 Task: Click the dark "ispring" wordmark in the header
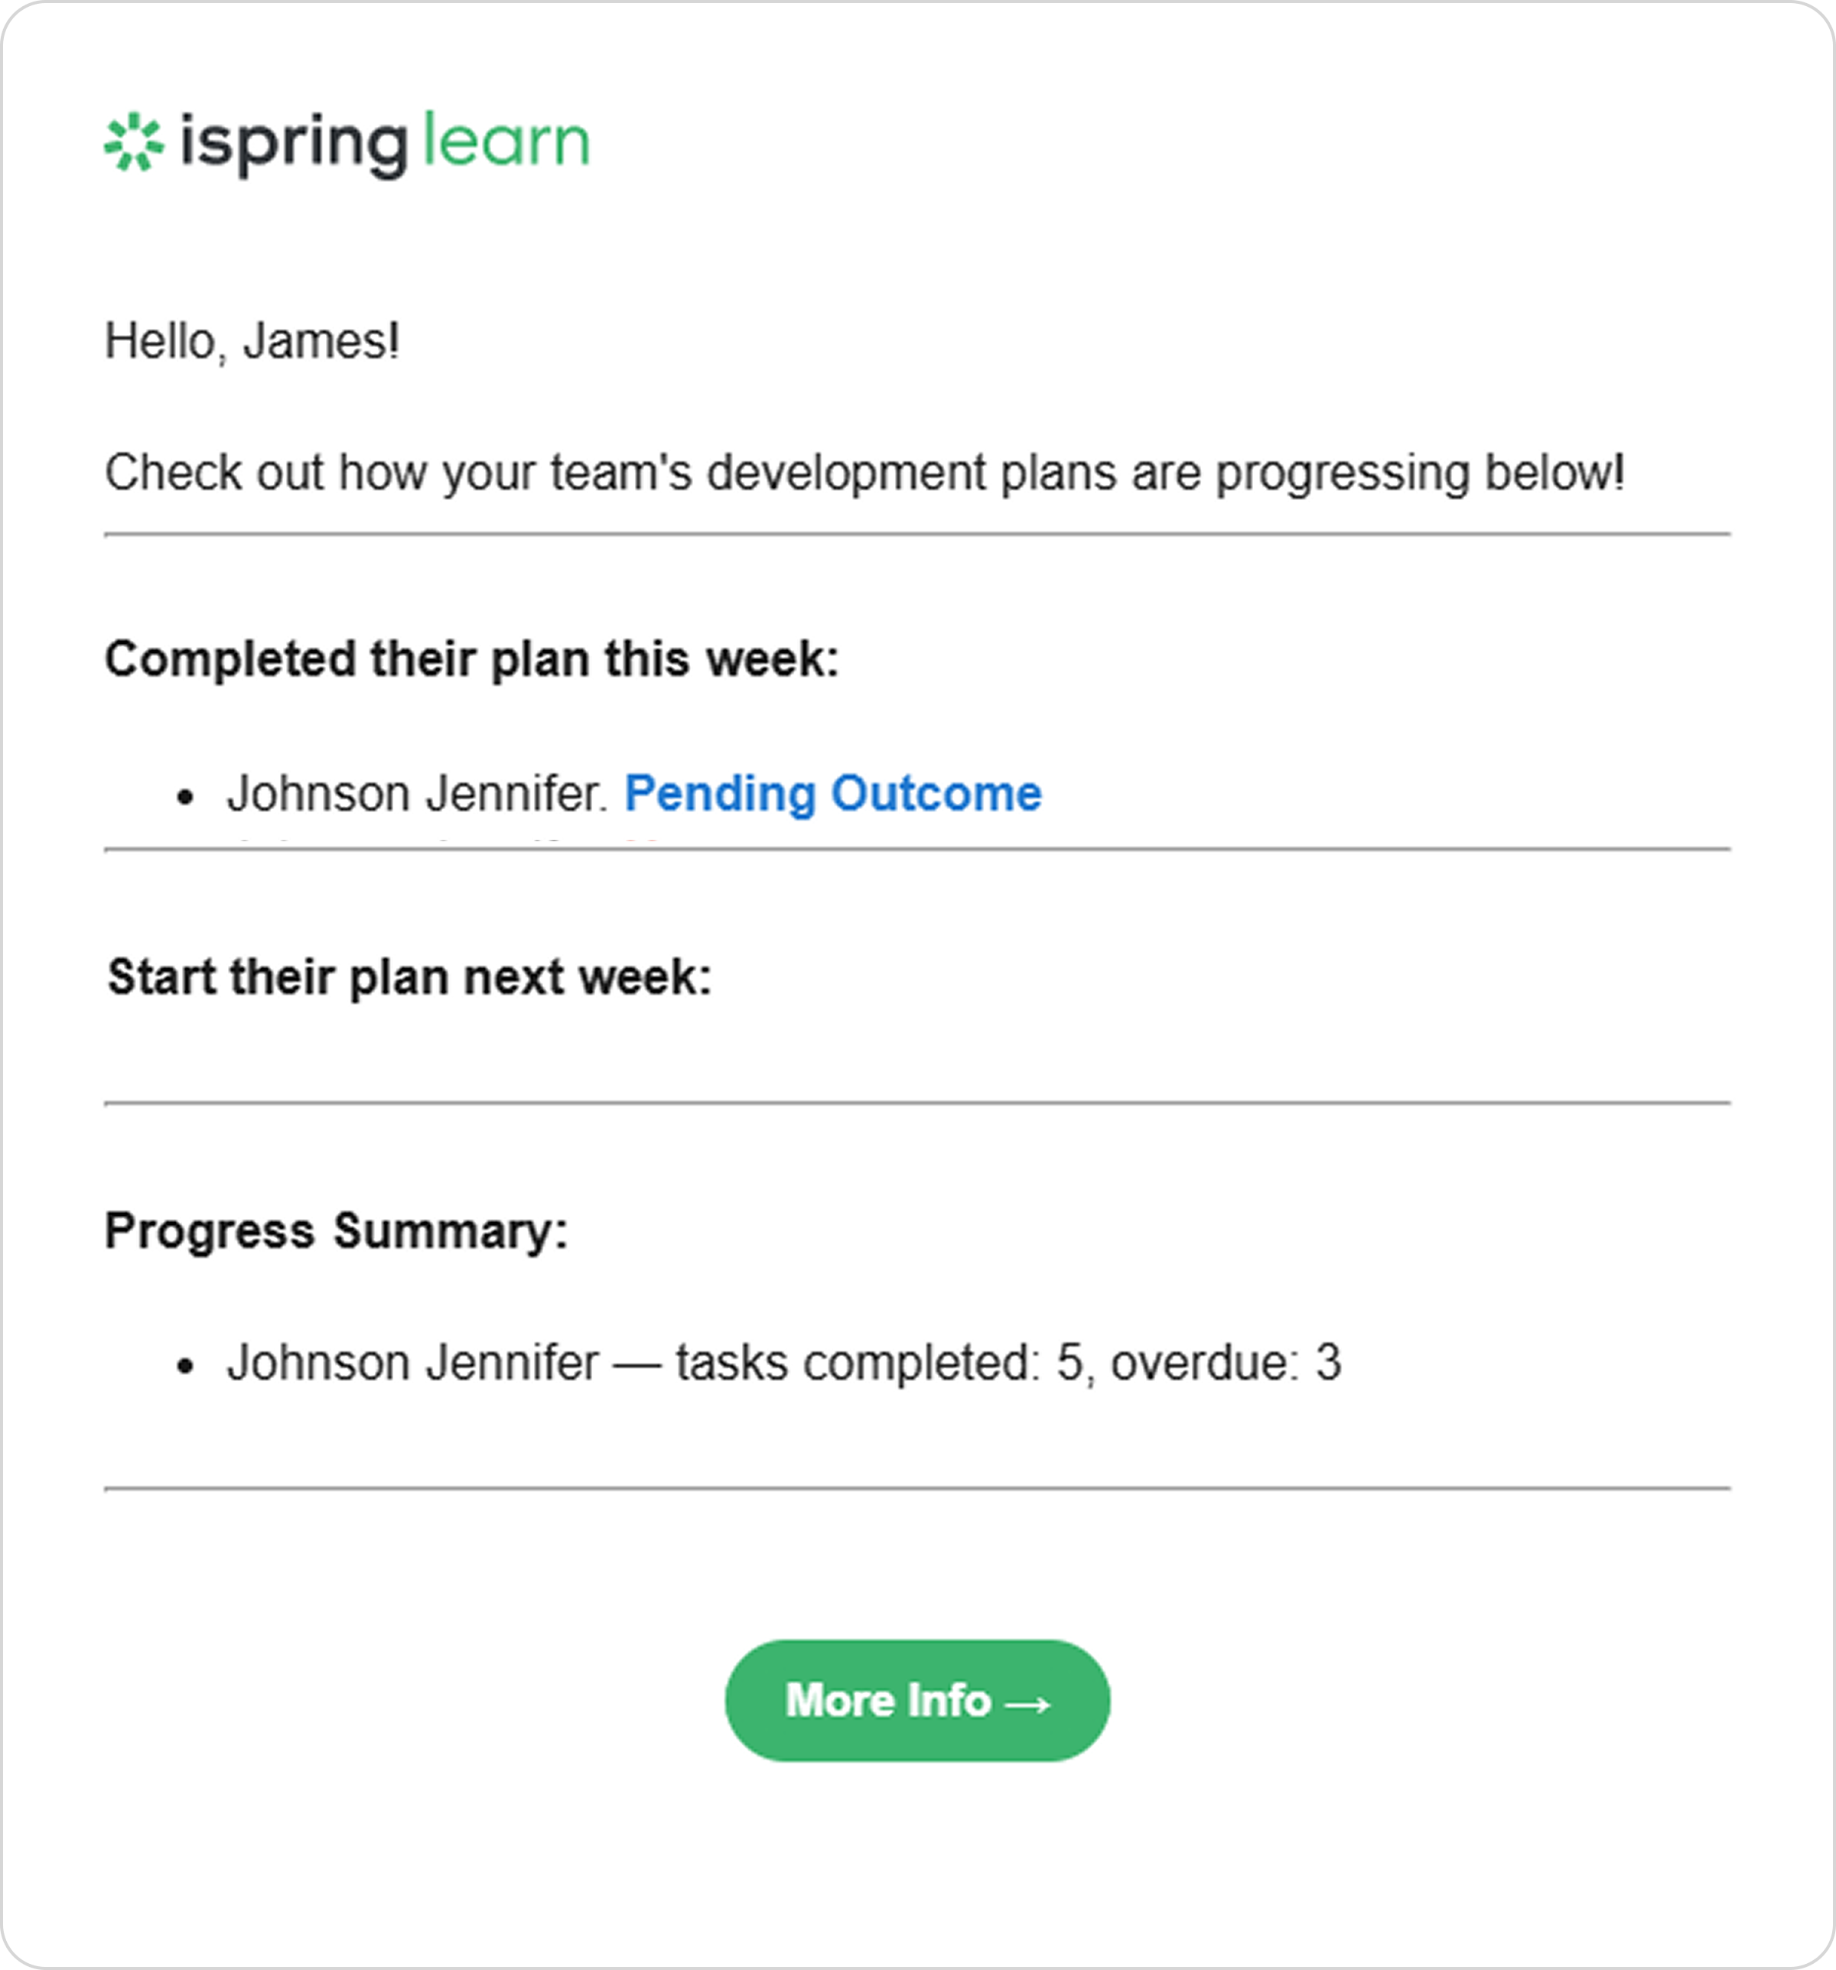294,145
